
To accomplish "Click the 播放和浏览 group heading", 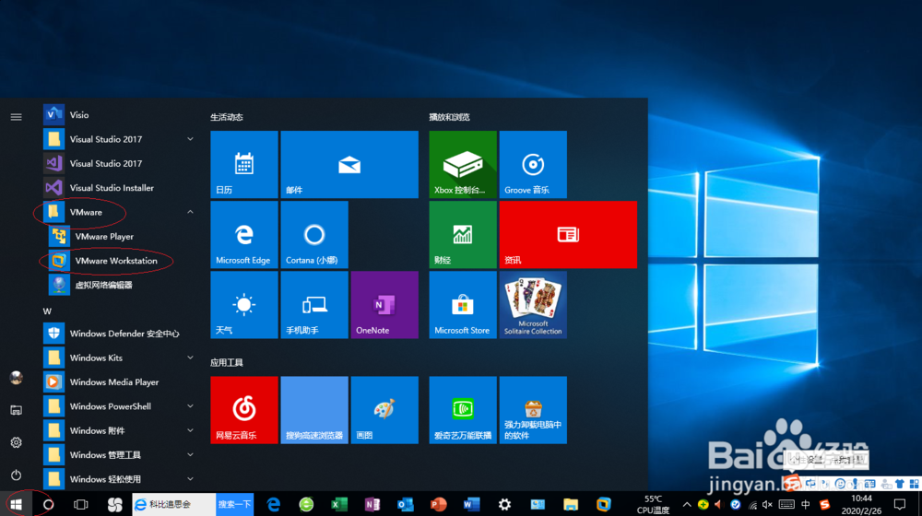I will click(x=449, y=117).
